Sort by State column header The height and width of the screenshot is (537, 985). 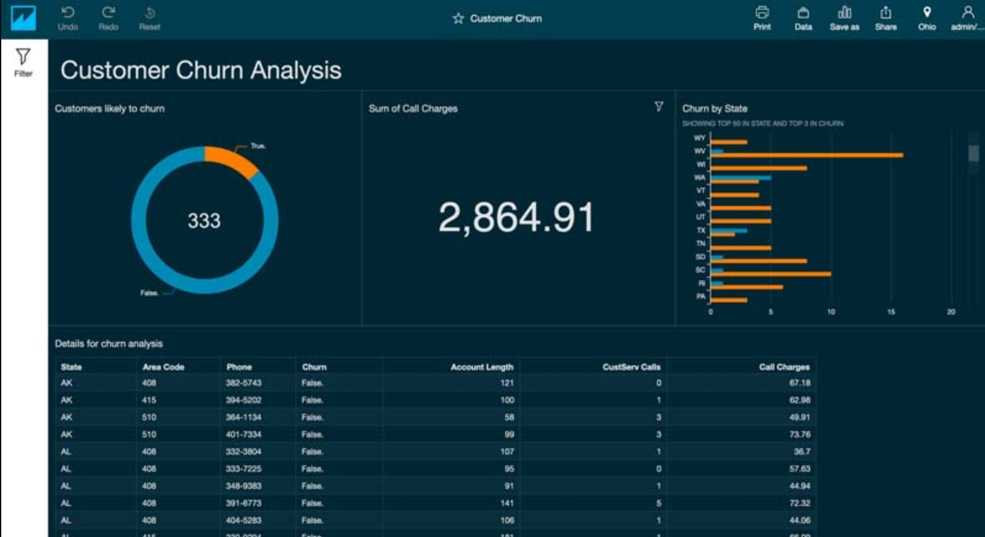[71, 367]
